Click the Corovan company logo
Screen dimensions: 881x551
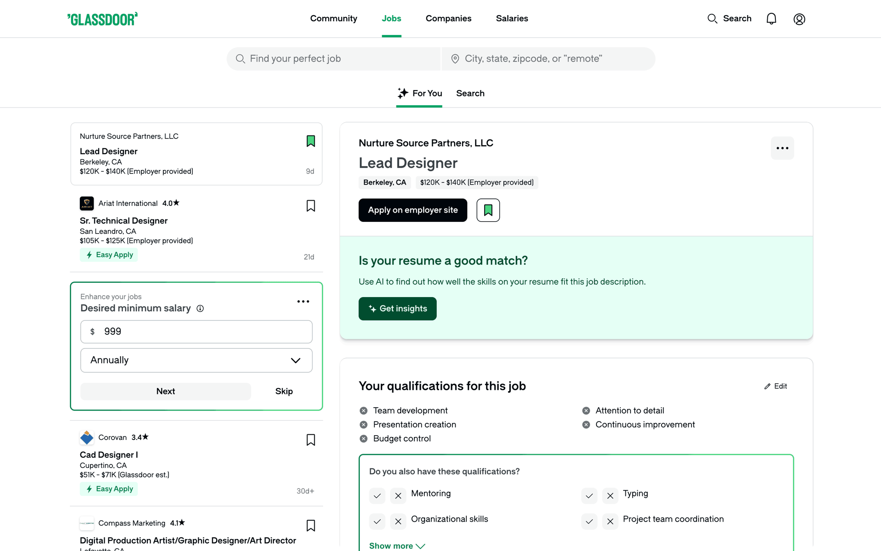coord(87,438)
